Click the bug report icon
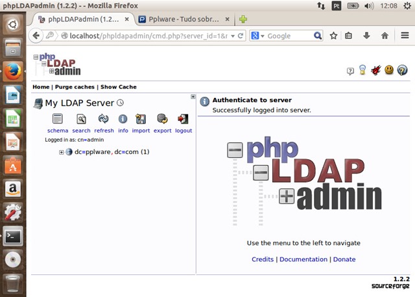415x297 pixels. click(375, 70)
